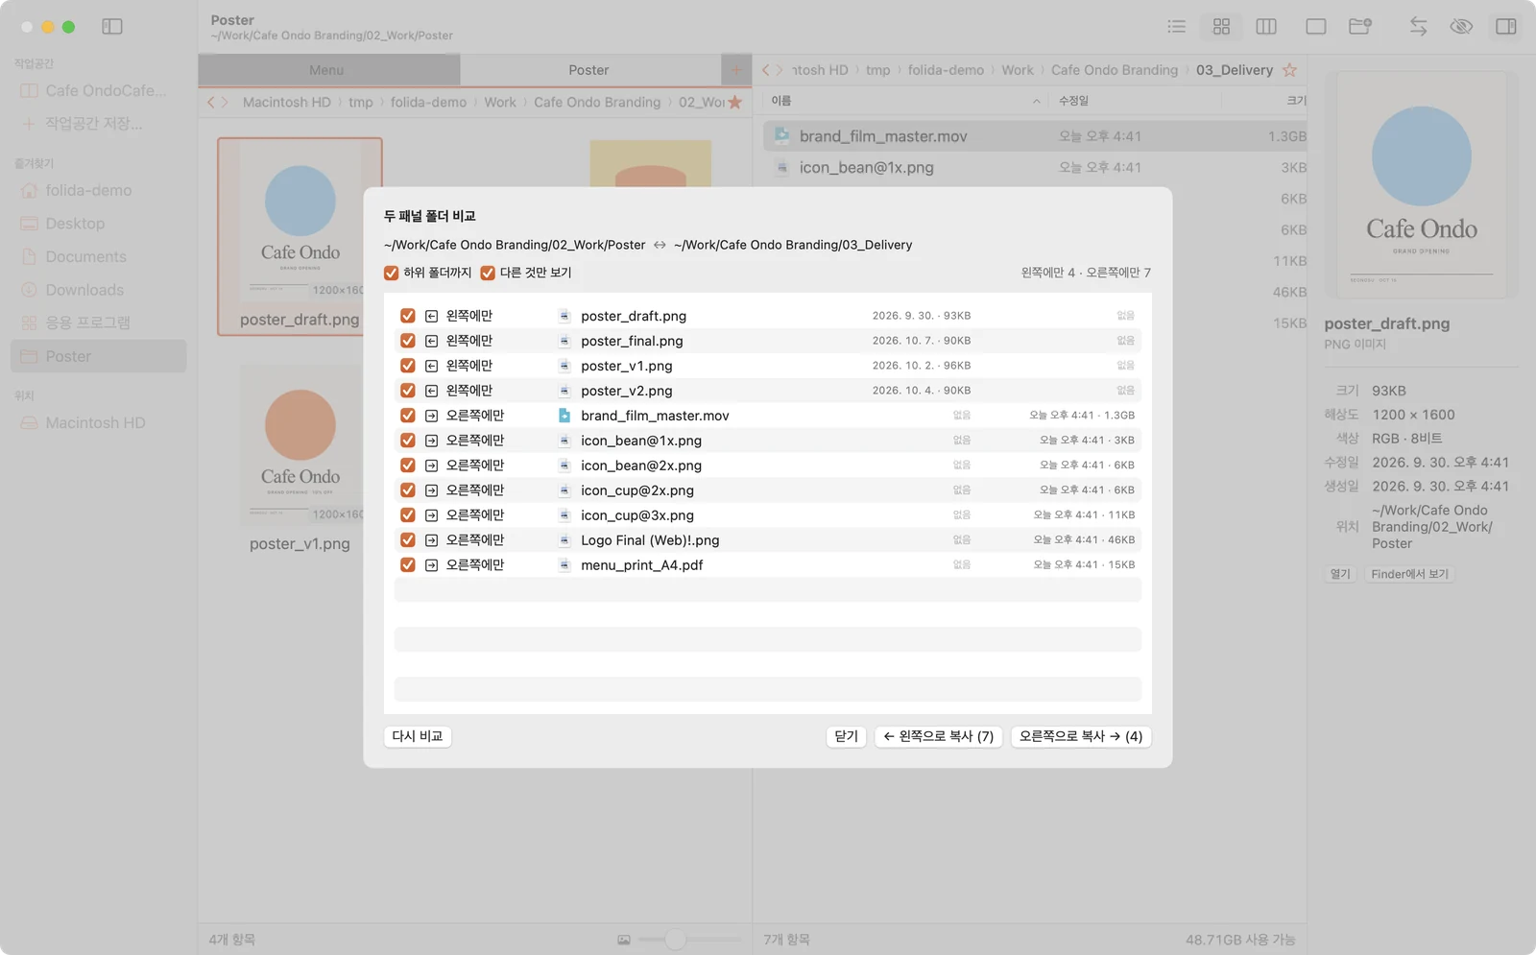Viewport: 1536px width, 955px height.
Task: Switch to list view icon
Action: [1176, 27]
